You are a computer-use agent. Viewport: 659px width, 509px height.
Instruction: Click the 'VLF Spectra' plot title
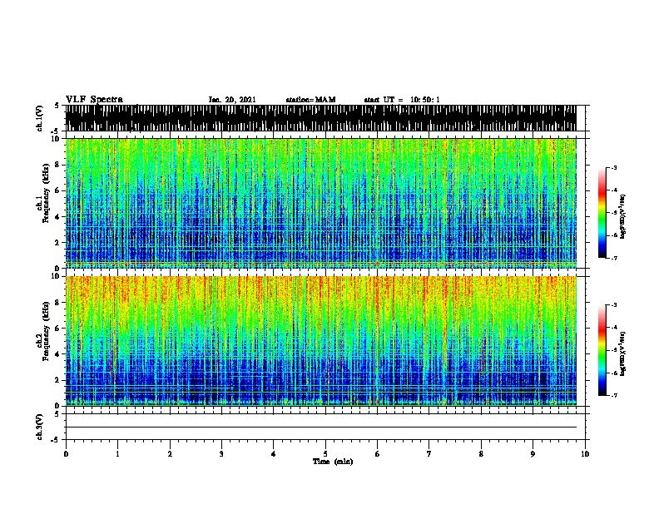tap(94, 100)
